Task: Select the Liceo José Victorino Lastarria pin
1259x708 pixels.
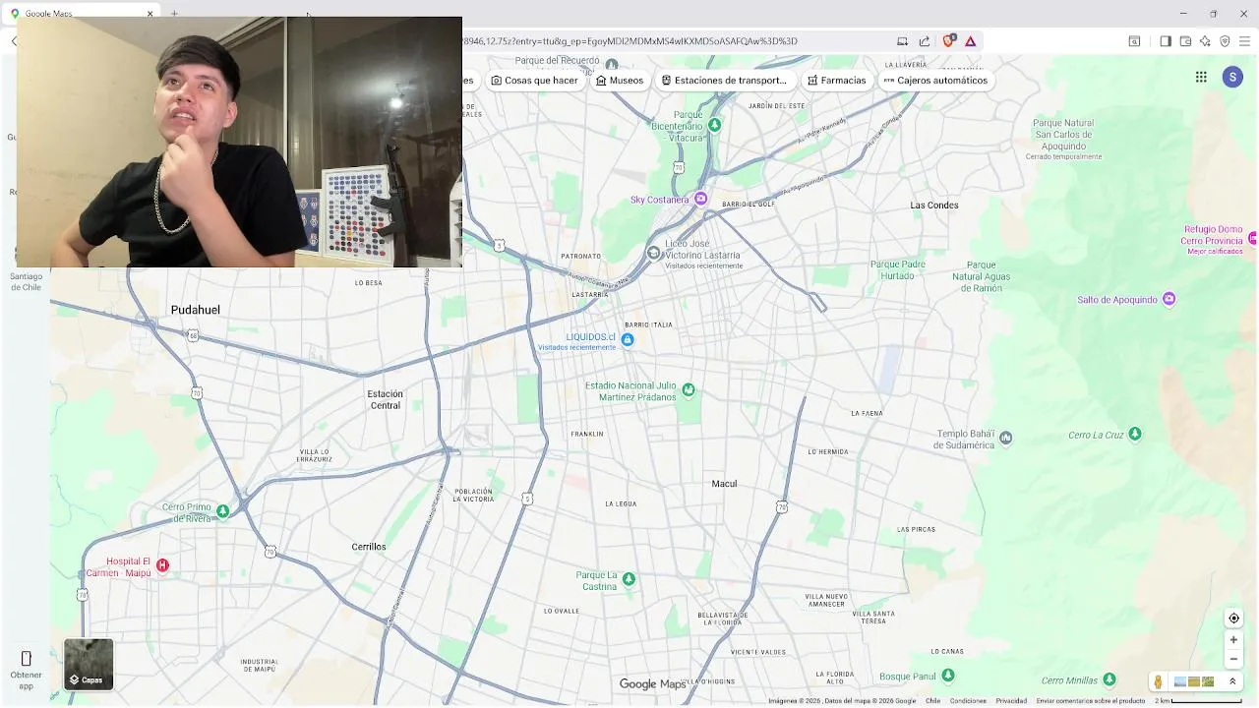Action: click(654, 254)
